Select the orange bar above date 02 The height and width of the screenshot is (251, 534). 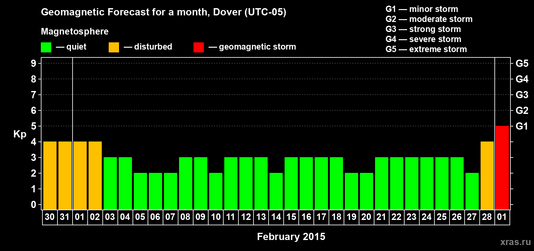(x=95, y=175)
